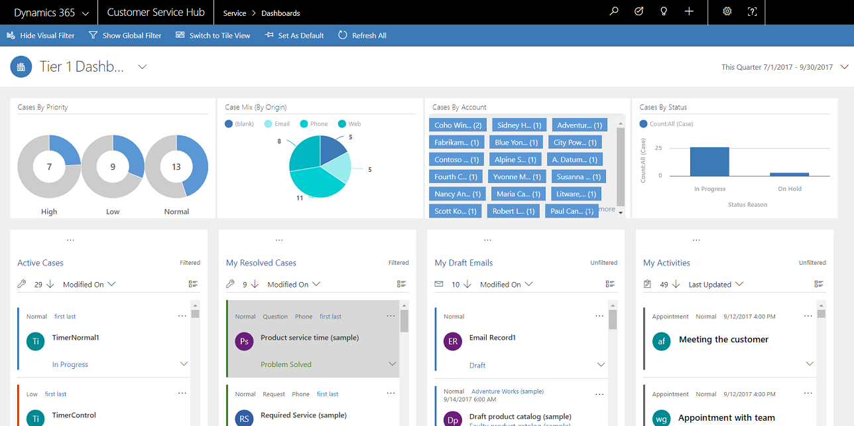Open recent items lightbulb icon
Screen dimensions: 854x426
[x=663, y=11]
